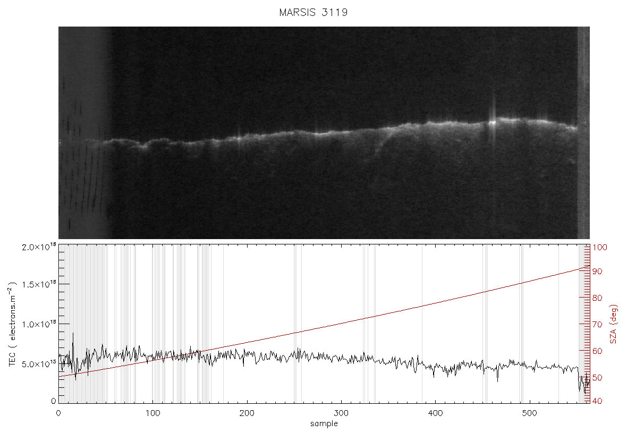Click the SZA (deg) axis label
This screenshot has height=441, width=627.
point(614,324)
